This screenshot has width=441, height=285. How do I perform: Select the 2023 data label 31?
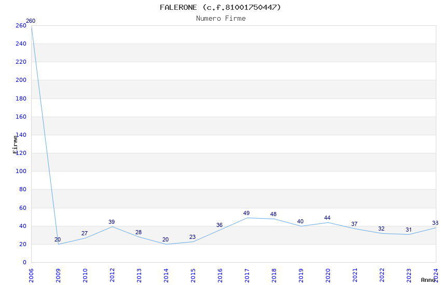pyautogui.click(x=409, y=230)
